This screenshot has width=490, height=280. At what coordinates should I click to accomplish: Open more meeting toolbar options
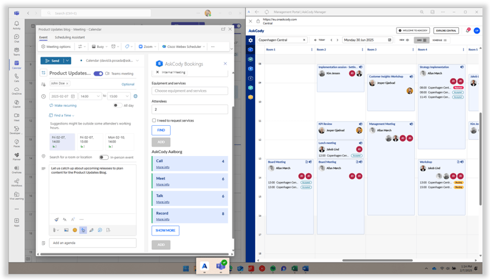[213, 47]
